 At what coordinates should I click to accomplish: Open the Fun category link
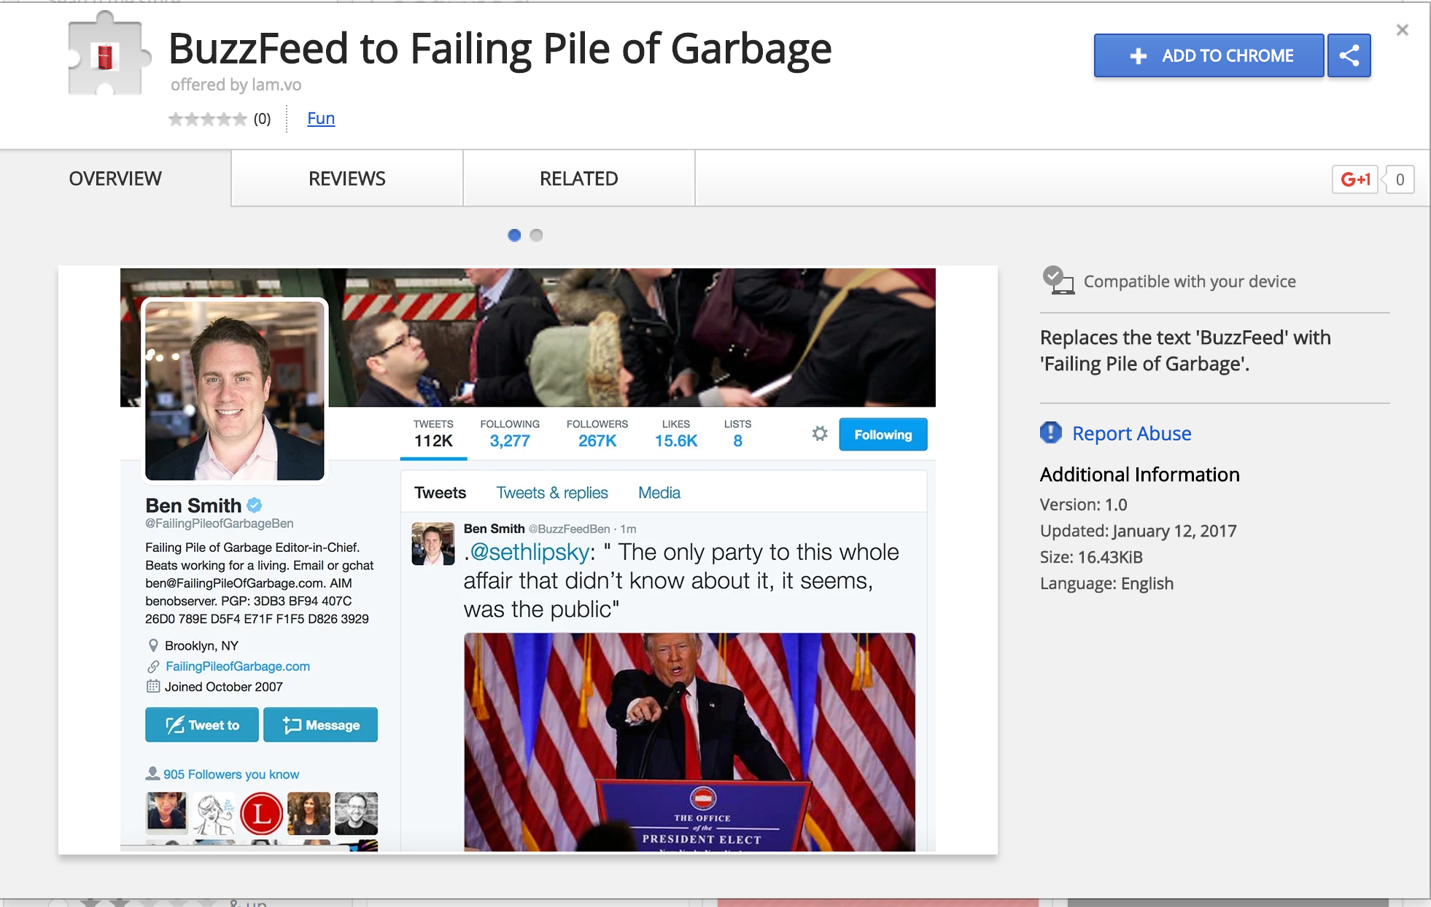[x=321, y=118]
